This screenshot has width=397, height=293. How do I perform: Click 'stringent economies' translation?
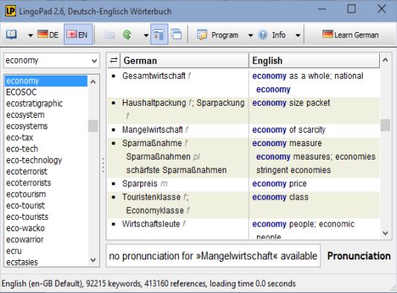pos(293,170)
